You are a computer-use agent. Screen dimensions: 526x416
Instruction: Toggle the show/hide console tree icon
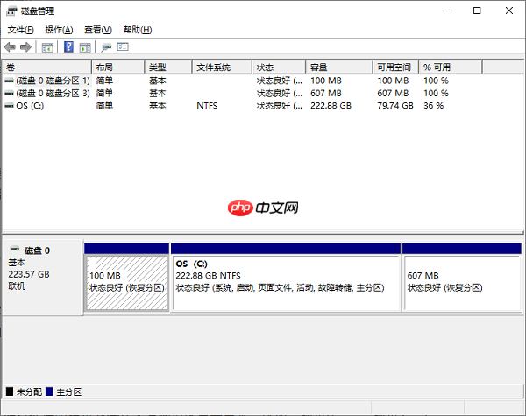(47, 47)
